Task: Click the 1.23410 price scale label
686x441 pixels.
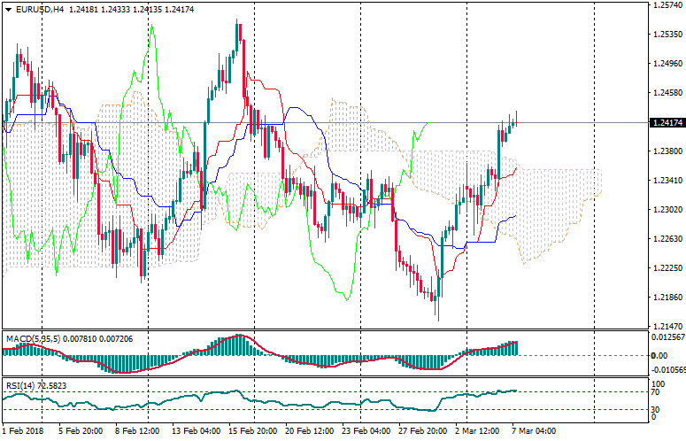Action: coord(667,180)
